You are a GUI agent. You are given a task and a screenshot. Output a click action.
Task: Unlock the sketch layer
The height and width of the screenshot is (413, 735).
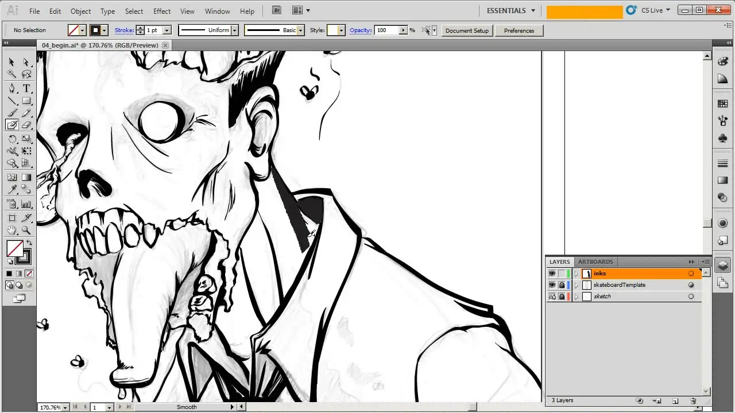coord(562,297)
